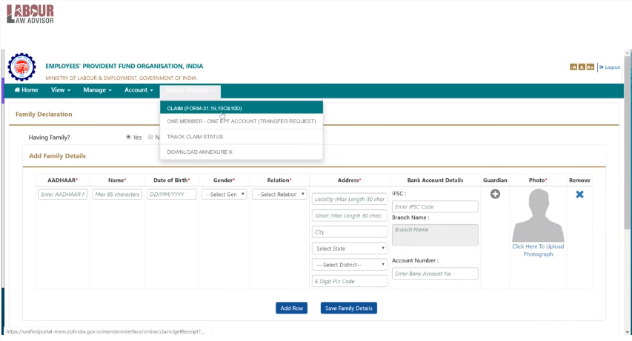Click the Labour Law Advisor logo
The height and width of the screenshot is (341, 632).
tap(30, 14)
